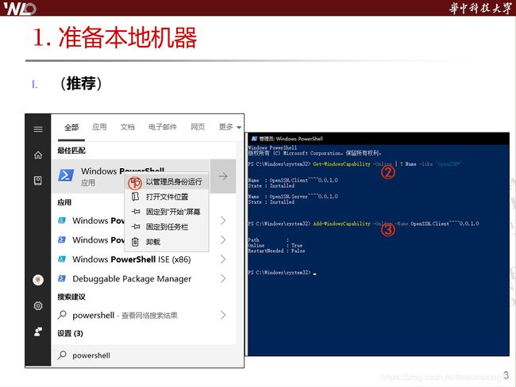Image resolution: width=516 pixels, height=387 pixels.
Task: Click the 管理员: Windows PowerShell title bar
Action: point(379,139)
